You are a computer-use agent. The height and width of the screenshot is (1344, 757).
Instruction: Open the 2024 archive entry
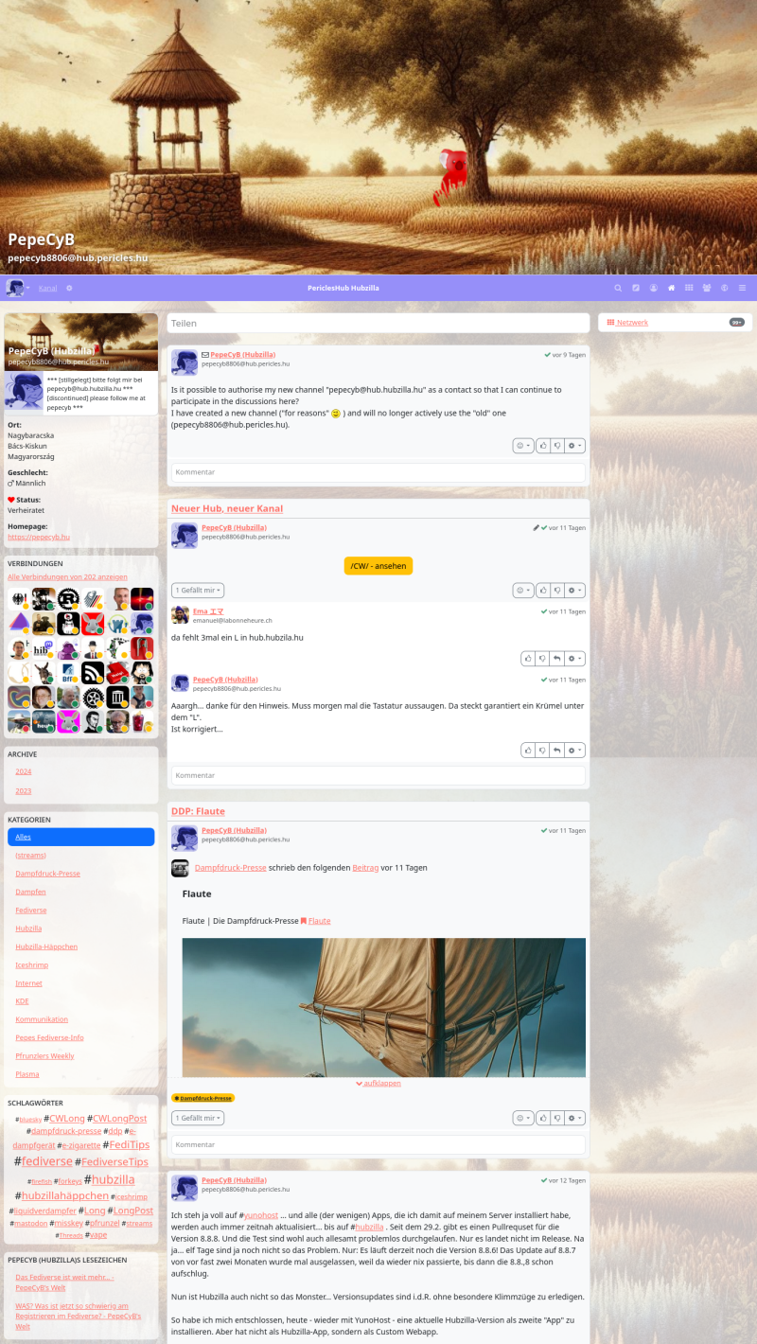(x=24, y=771)
